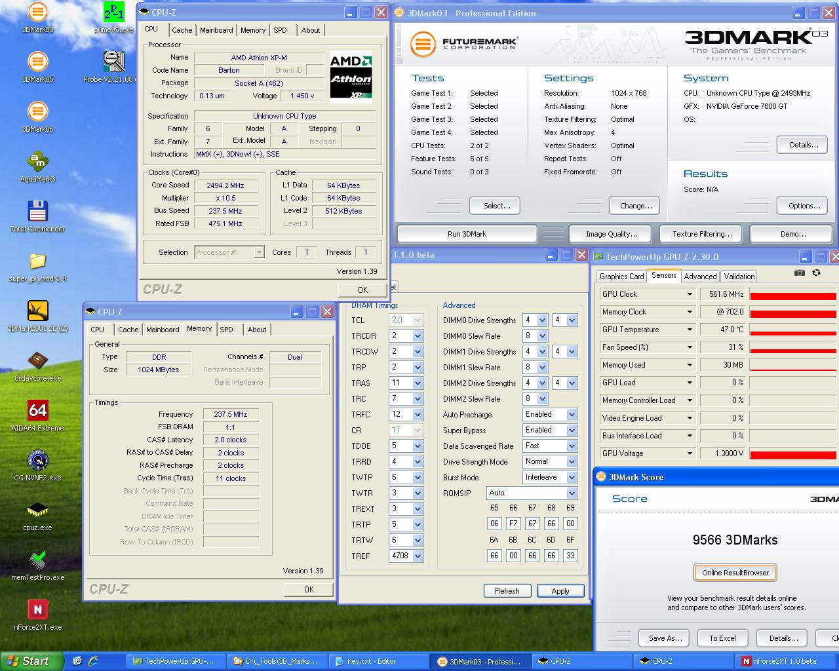Open Mainboard tab in top CPU-Z window

[x=216, y=30]
